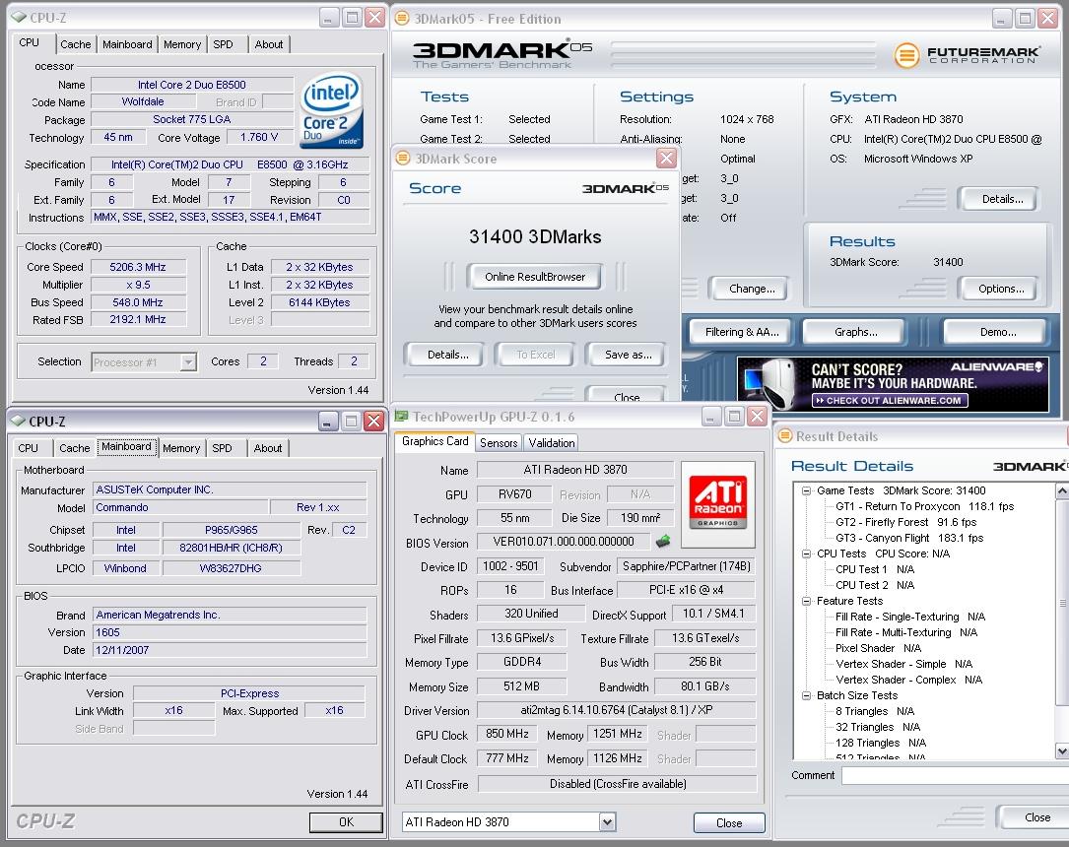The width and height of the screenshot is (1069, 847).
Task: Click the Save as... button
Action: (628, 355)
